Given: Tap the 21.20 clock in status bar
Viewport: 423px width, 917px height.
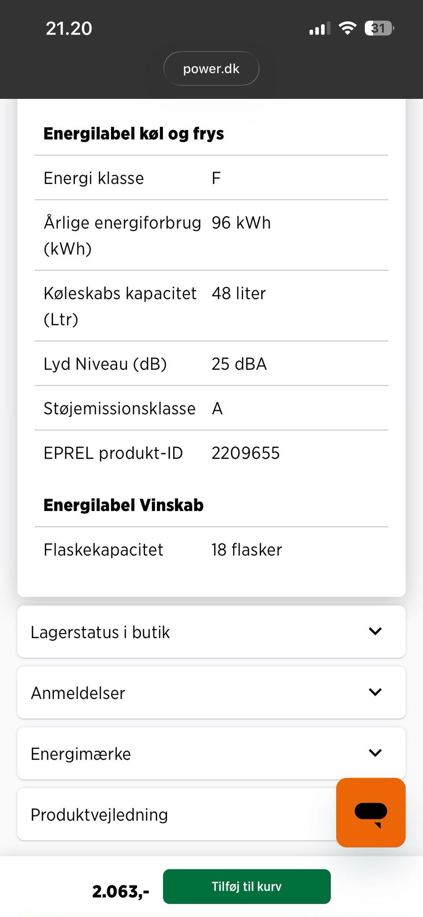Looking at the screenshot, I should click(x=69, y=29).
